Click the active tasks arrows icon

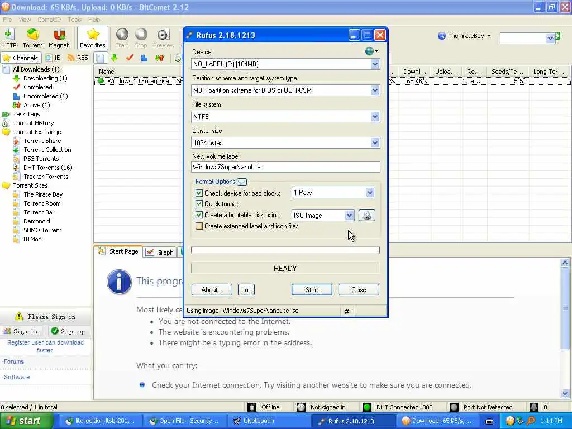click(159, 58)
